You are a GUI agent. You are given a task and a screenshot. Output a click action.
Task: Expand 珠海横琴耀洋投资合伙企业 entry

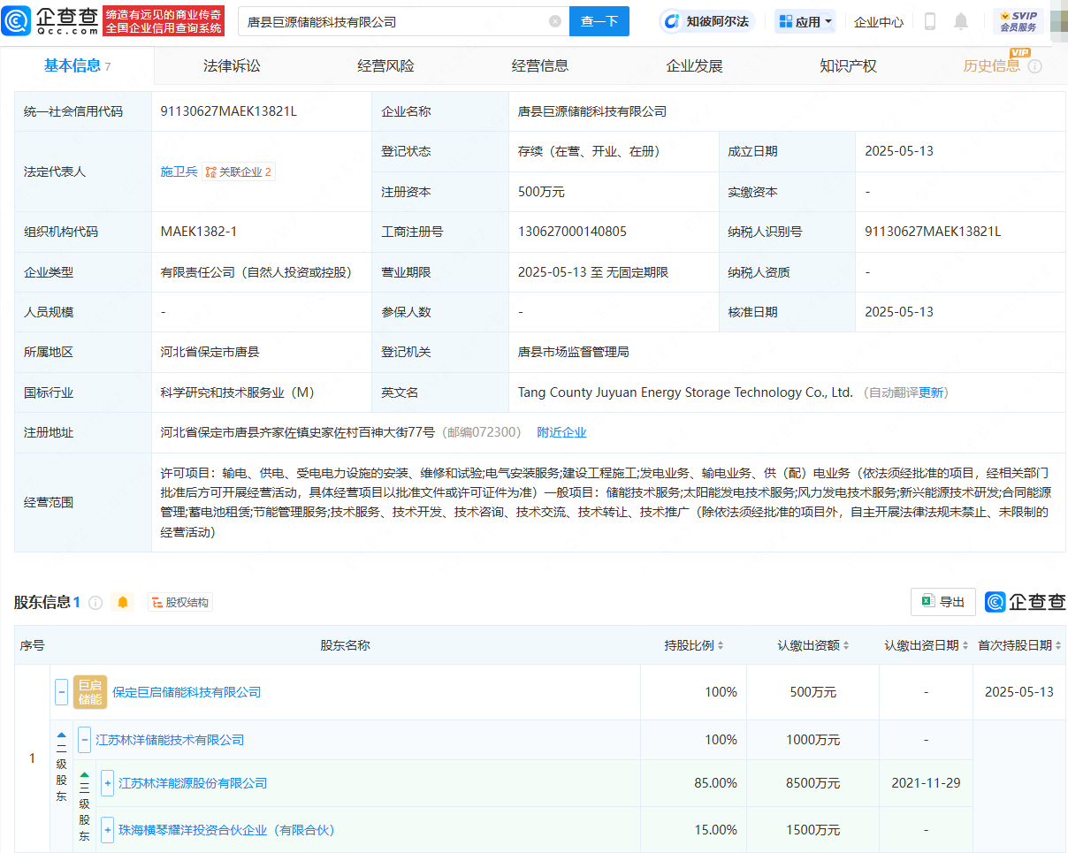point(107,830)
